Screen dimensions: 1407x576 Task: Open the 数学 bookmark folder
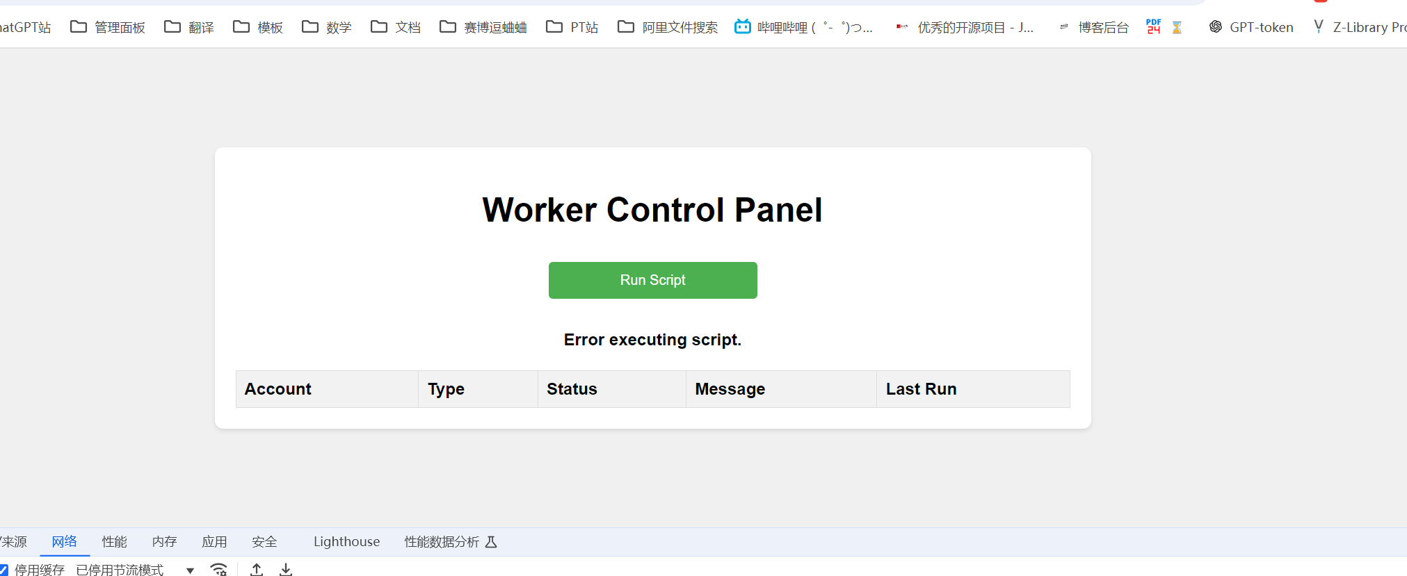coord(327,27)
